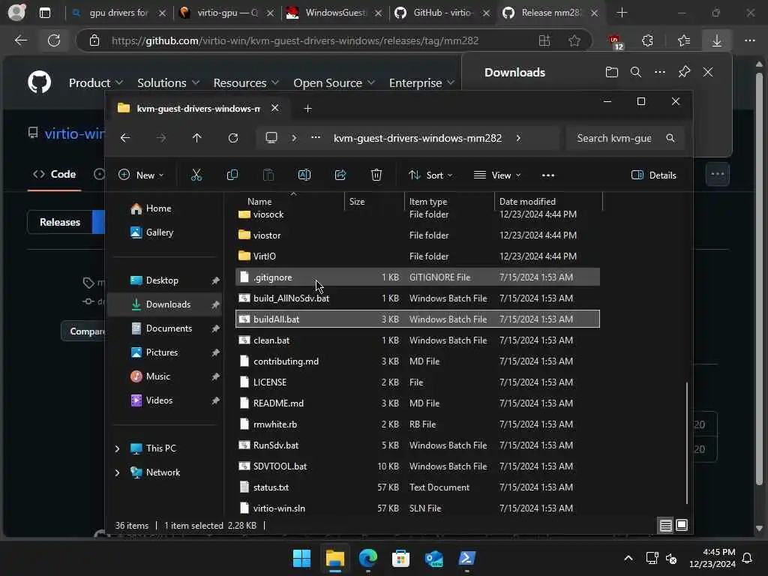Open GitHub Product dropdown menu
The width and height of the screenshot is (768, 576).
coord(95,82)
